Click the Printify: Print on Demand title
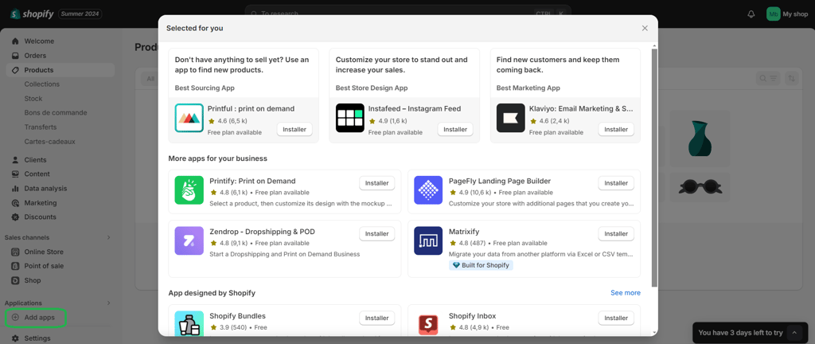 click(x=252, y=182)
